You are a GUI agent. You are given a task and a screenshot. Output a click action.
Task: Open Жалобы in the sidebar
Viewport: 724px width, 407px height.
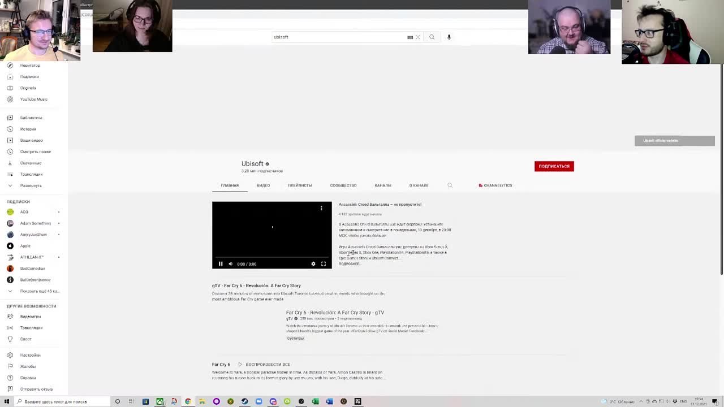click(28, 366)
